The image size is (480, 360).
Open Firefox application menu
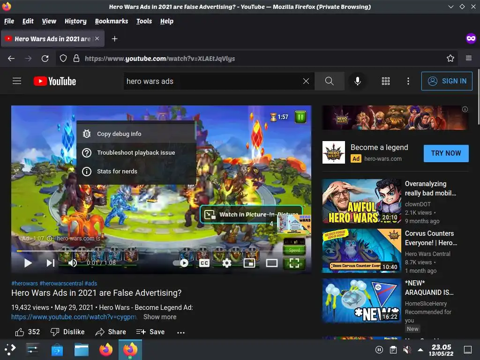[x=469, y=58]
